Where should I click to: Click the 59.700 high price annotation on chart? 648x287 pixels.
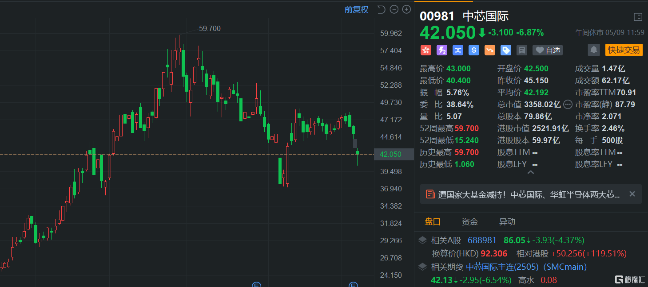point(210,28)
